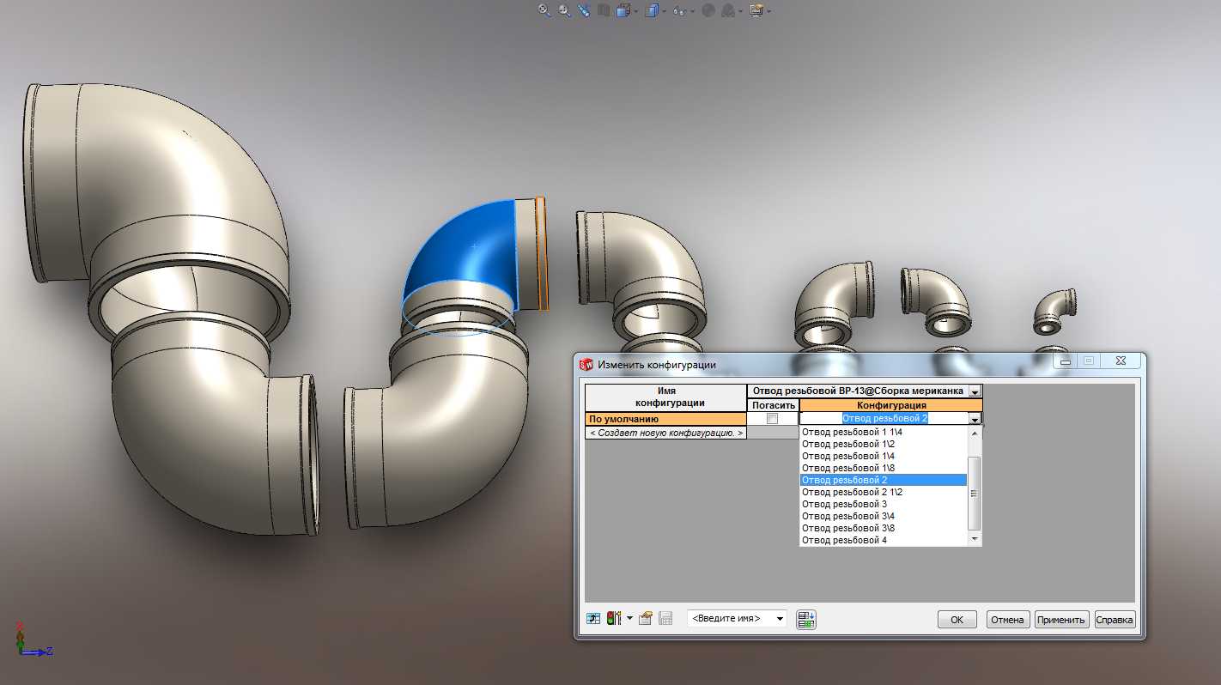The height and width of the screenshot is (685, 1221).
Task: Collapse the Конфигурация combo box arrow
Action: (x=975, y=419)
